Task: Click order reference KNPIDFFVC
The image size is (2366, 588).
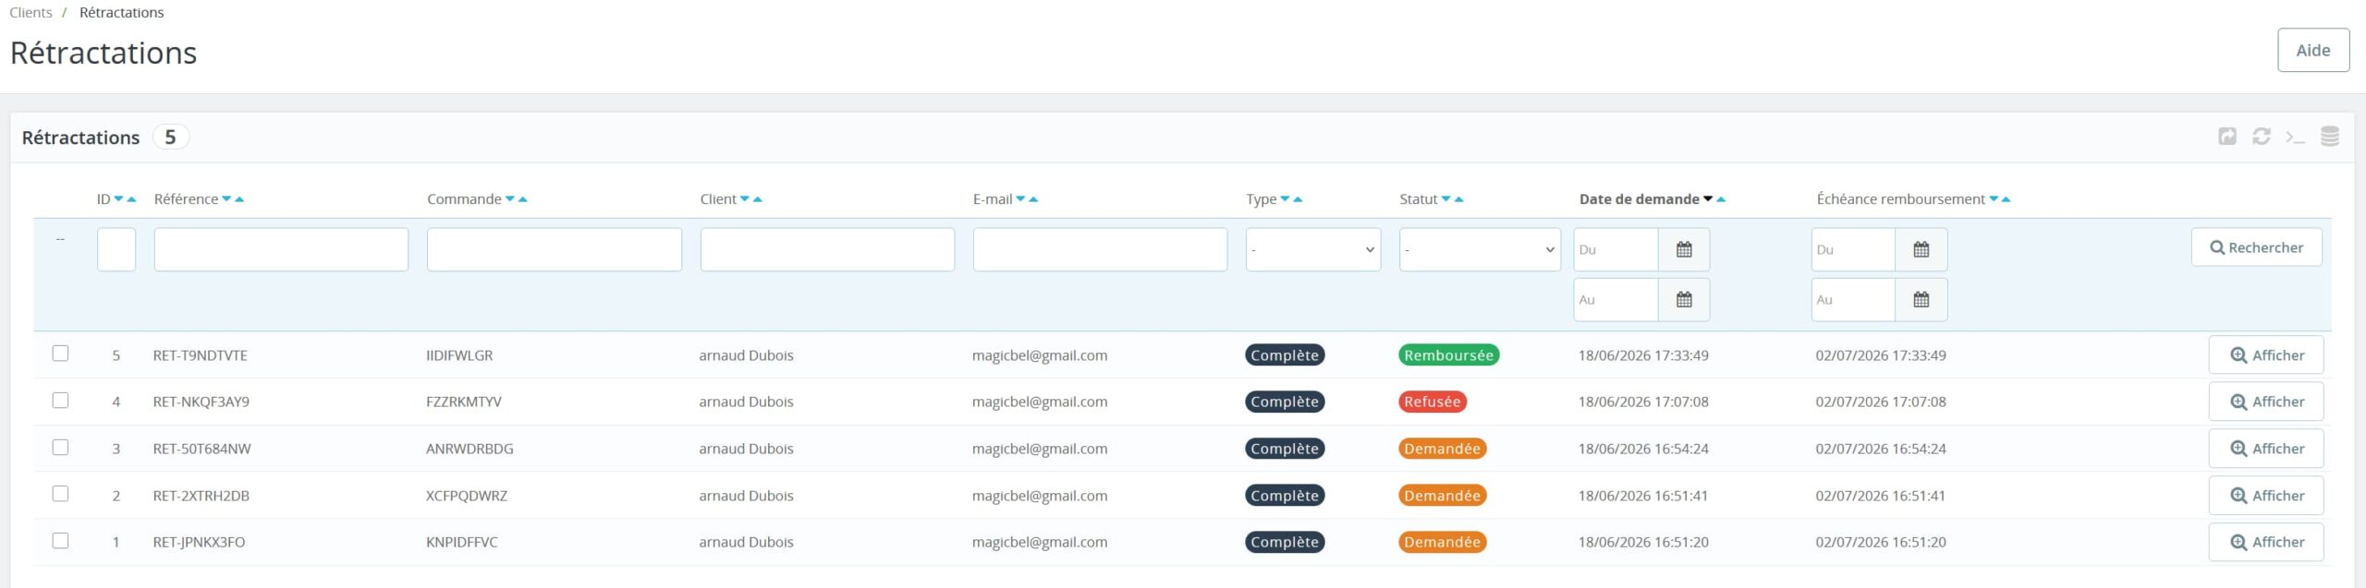Action: [x=462, y=542]
